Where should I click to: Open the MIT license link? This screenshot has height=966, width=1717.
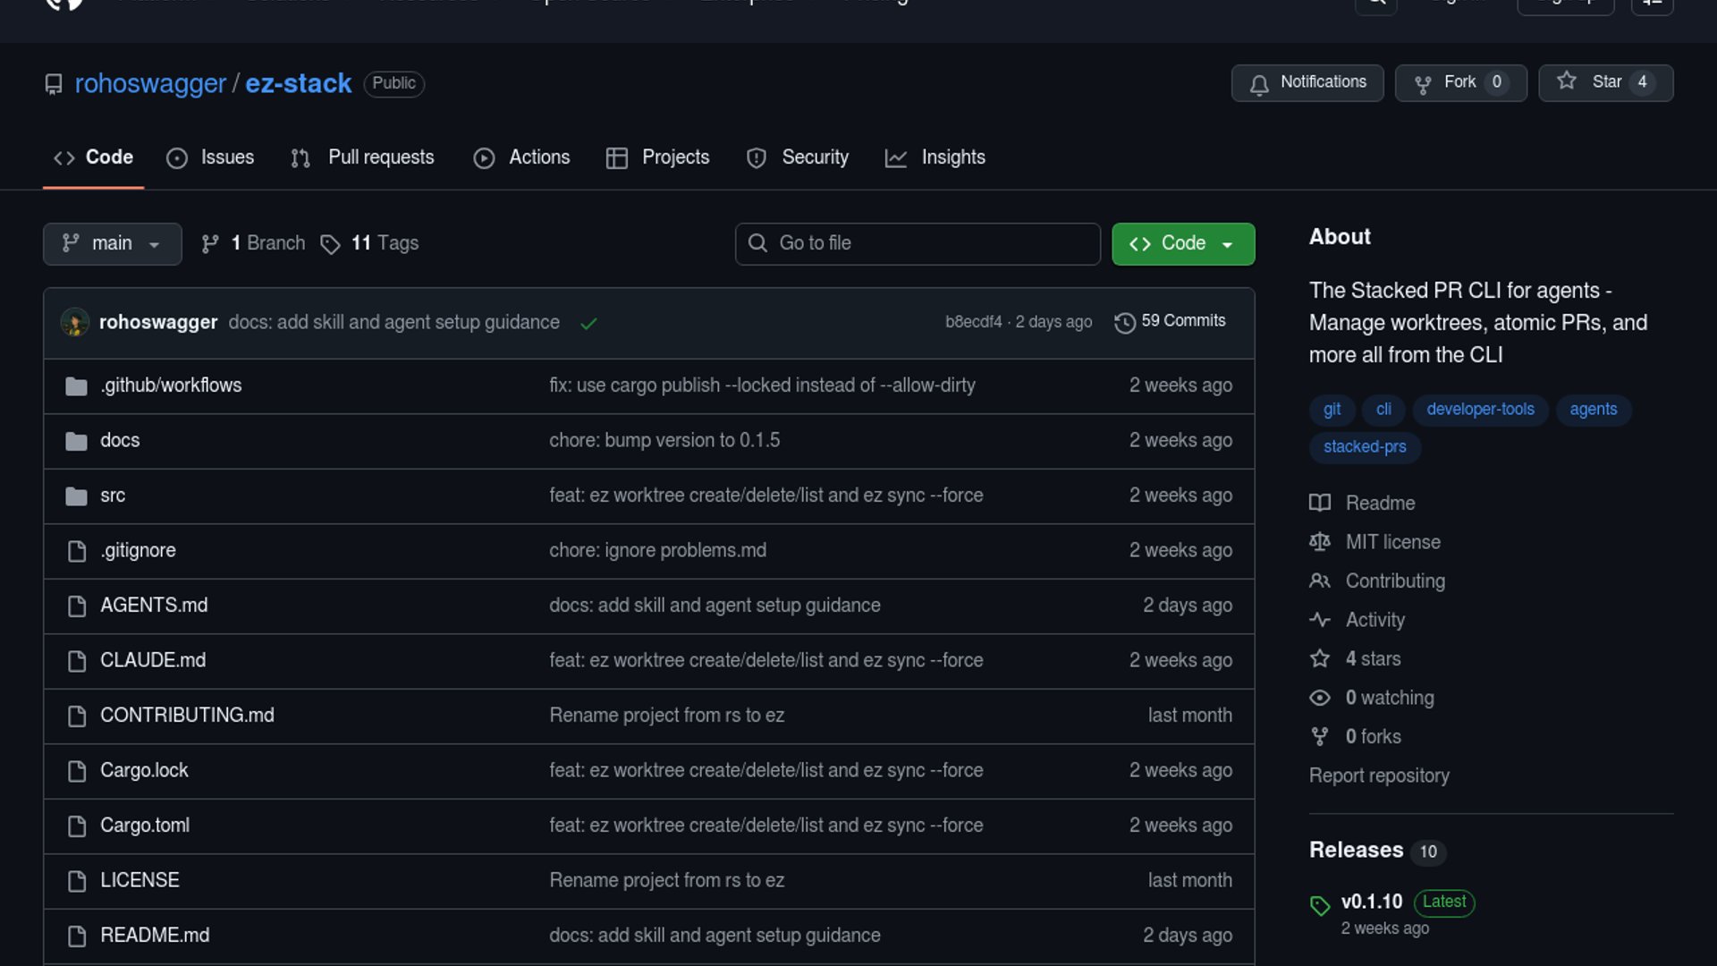1392,542
